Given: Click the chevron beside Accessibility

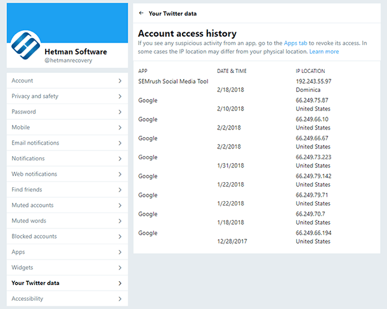Looking at the screenshot, I should (120, 299).
